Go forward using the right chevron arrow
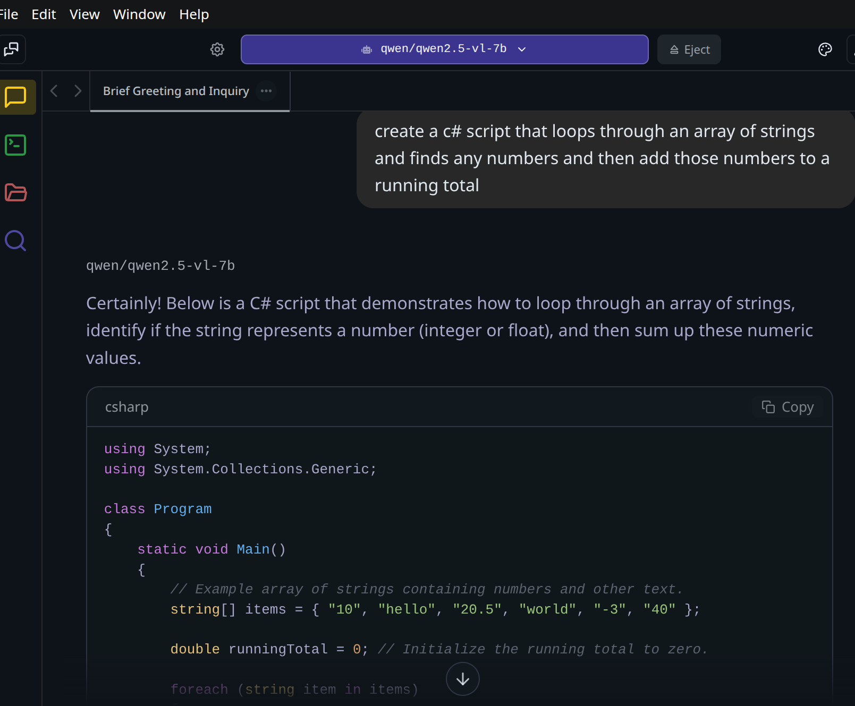 tap(78, 91)
